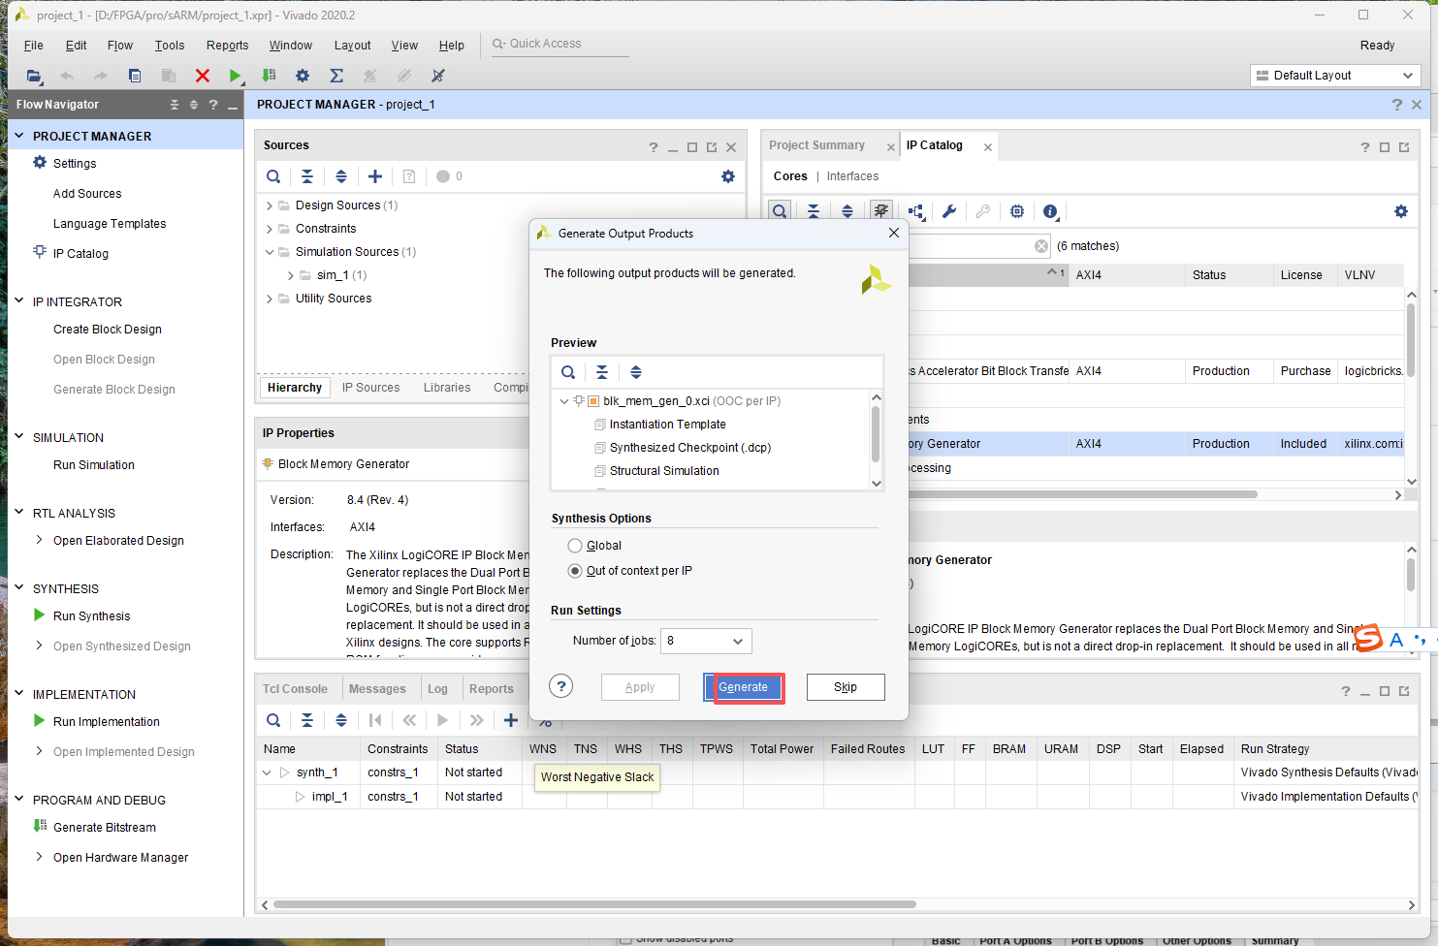
Task: Click Quick Access search field
Action: (x=559, y=44)
